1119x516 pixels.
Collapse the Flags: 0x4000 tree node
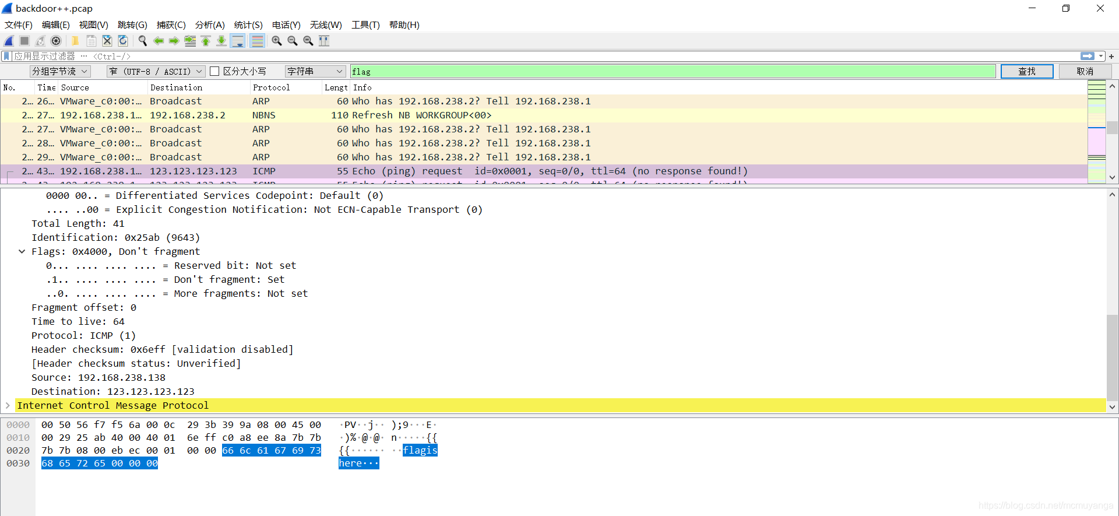click(22, 252)
